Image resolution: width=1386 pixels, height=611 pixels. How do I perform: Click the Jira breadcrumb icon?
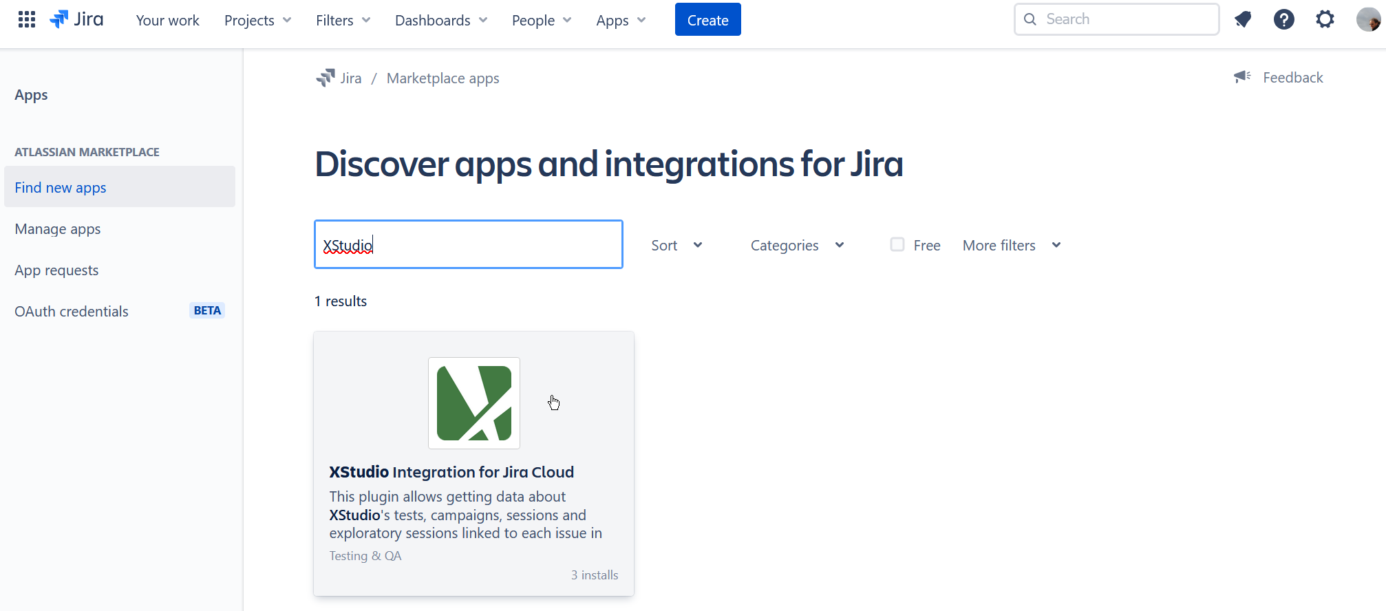coord(325,78)
